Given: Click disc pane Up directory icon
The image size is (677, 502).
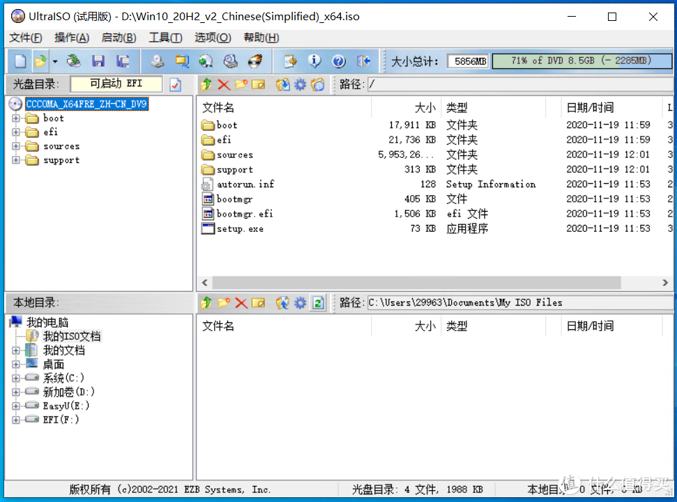Looking at the screenshot, I should click(206, 84).
